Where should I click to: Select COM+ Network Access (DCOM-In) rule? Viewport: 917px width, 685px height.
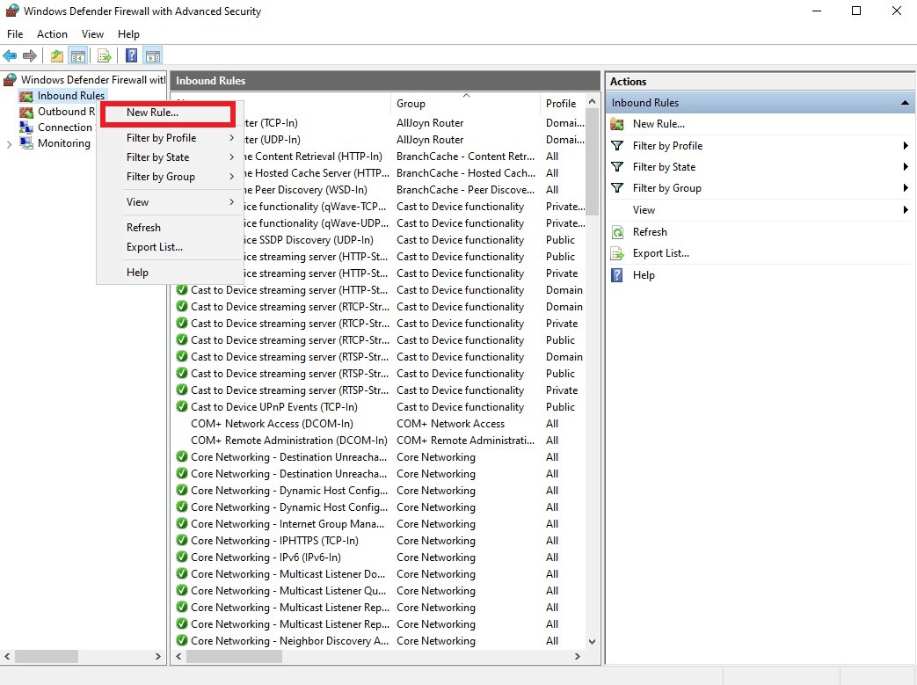tap(272, 424)
